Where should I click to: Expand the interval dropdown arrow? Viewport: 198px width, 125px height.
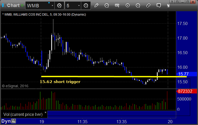[79, 5]
